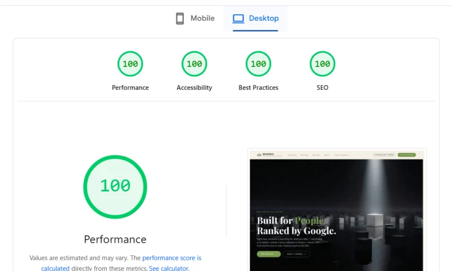
Task: Click the dark 'How it works' button in preview
Action: click(x=296, y=254)
